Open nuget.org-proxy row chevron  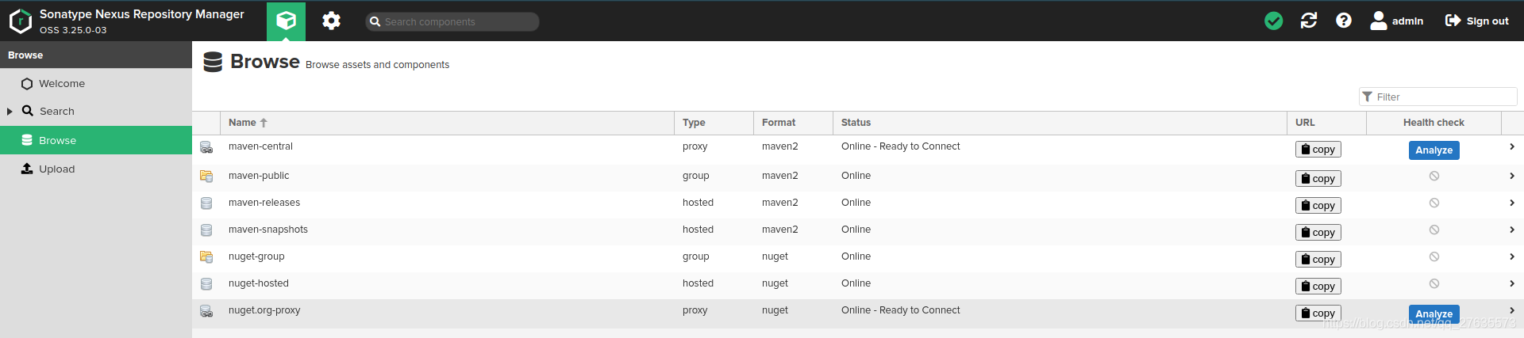click(x=1512, y=310)
